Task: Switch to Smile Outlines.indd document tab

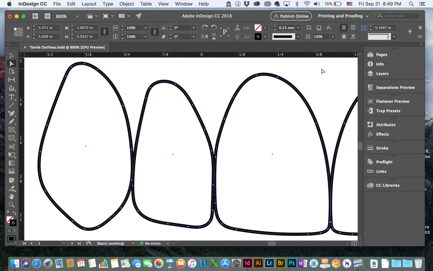Action: pyautogui.click(x=67, y=47)
